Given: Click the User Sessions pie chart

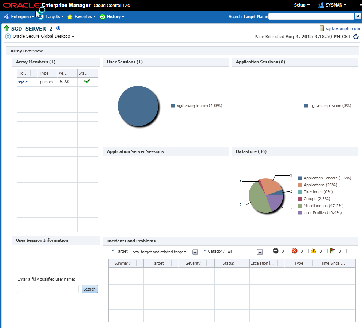Looking at the screenshot, I should (138, 106).
